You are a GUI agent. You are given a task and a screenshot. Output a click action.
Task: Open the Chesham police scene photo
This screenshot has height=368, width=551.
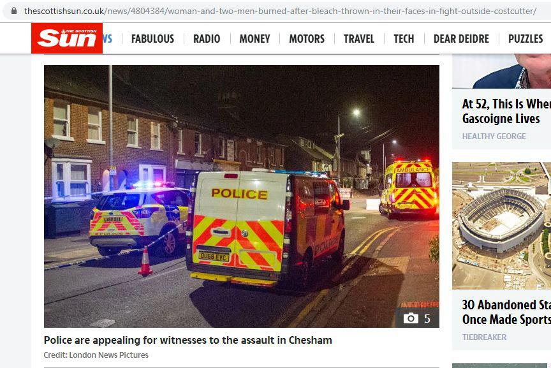(x=242, y=196)
